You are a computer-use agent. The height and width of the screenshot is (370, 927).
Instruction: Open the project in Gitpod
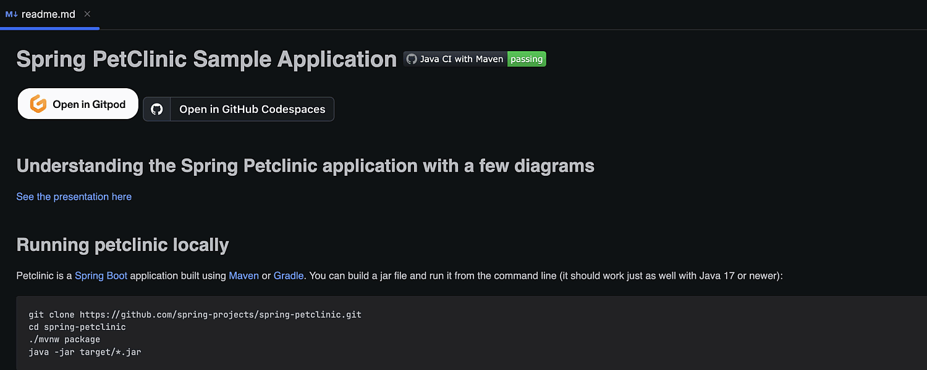point(77,104)
